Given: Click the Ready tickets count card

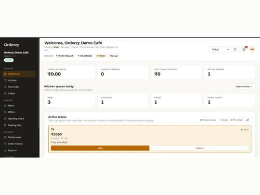Looking at the screenshot, I should click(x=176, y=100).
